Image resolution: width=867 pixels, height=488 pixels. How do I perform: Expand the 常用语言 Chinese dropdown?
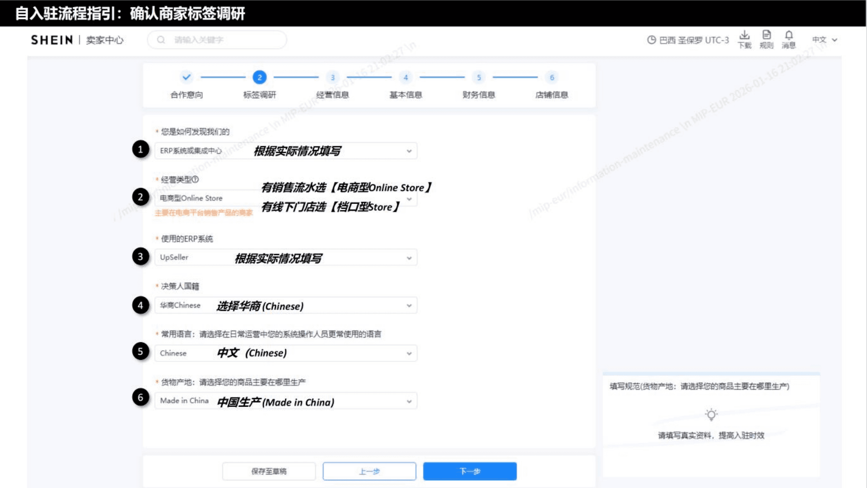(286, 353)
